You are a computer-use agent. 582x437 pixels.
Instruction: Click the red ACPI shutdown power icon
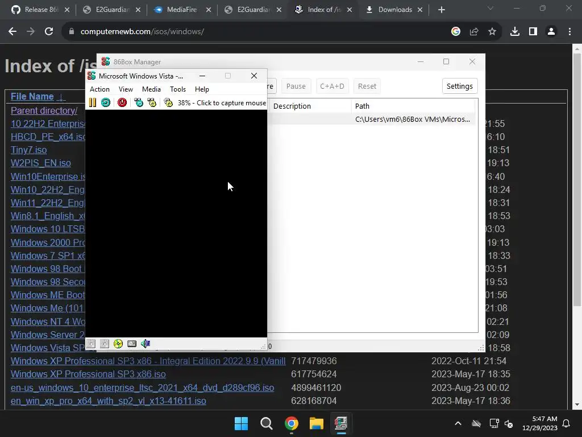(122, 102)
